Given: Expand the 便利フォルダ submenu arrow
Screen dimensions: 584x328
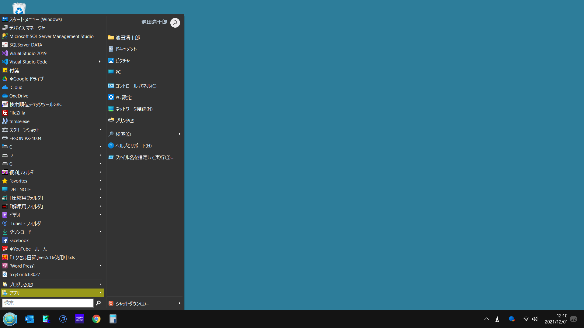Looking at the screenshot, I should tap(100, 172).
